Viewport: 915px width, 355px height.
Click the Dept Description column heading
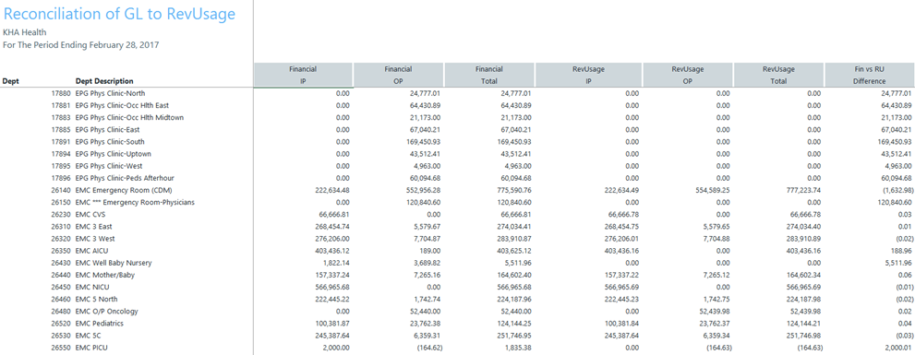(104, 81)
